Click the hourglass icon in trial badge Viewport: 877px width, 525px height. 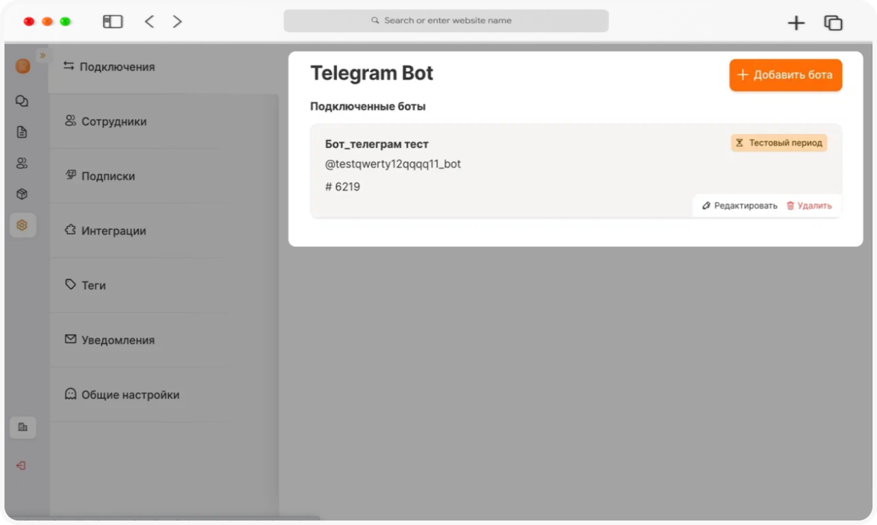740,143
